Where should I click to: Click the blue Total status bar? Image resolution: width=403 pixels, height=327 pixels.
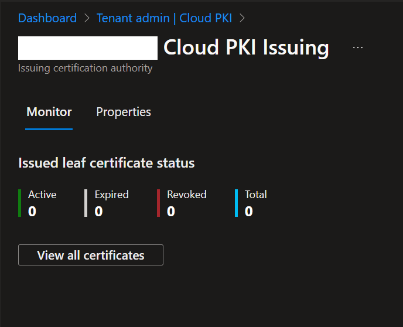(236, 203)
